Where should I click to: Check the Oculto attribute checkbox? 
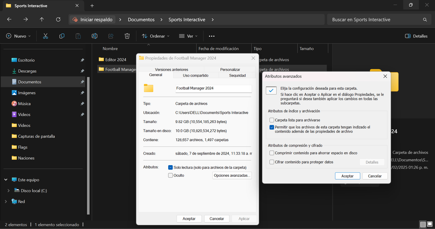pos(171,175)
